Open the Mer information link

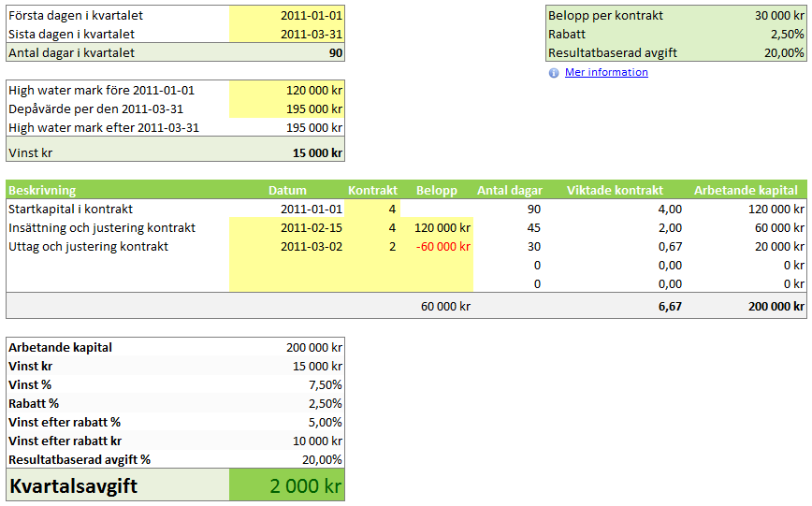(606, 73)
